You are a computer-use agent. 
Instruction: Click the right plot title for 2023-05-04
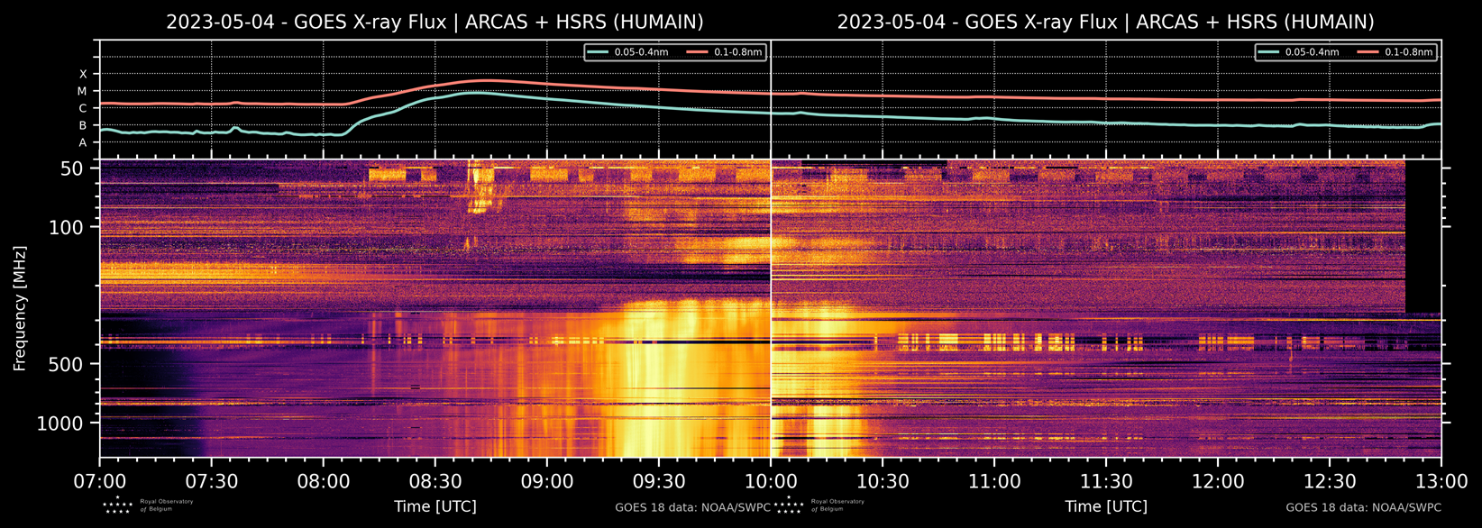tap(1105, 22)
